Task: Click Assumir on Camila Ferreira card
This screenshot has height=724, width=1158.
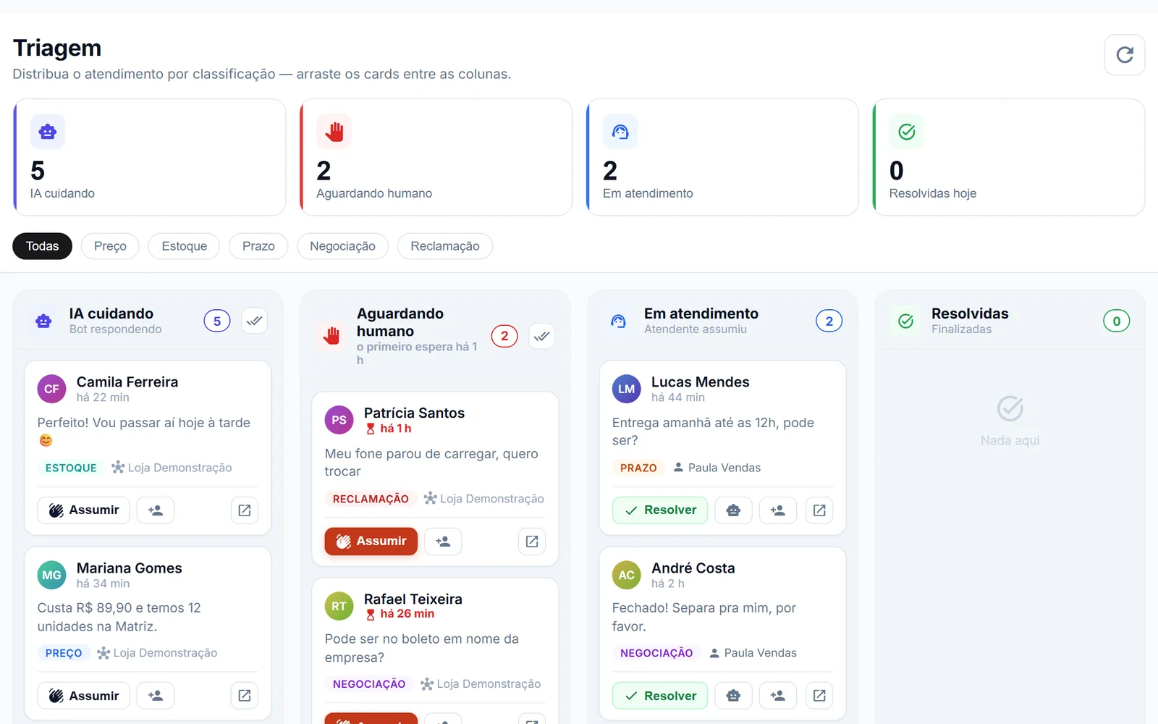Action: pos(84,510)
